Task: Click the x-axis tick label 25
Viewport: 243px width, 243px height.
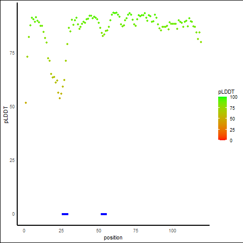Action: point(61,231)
